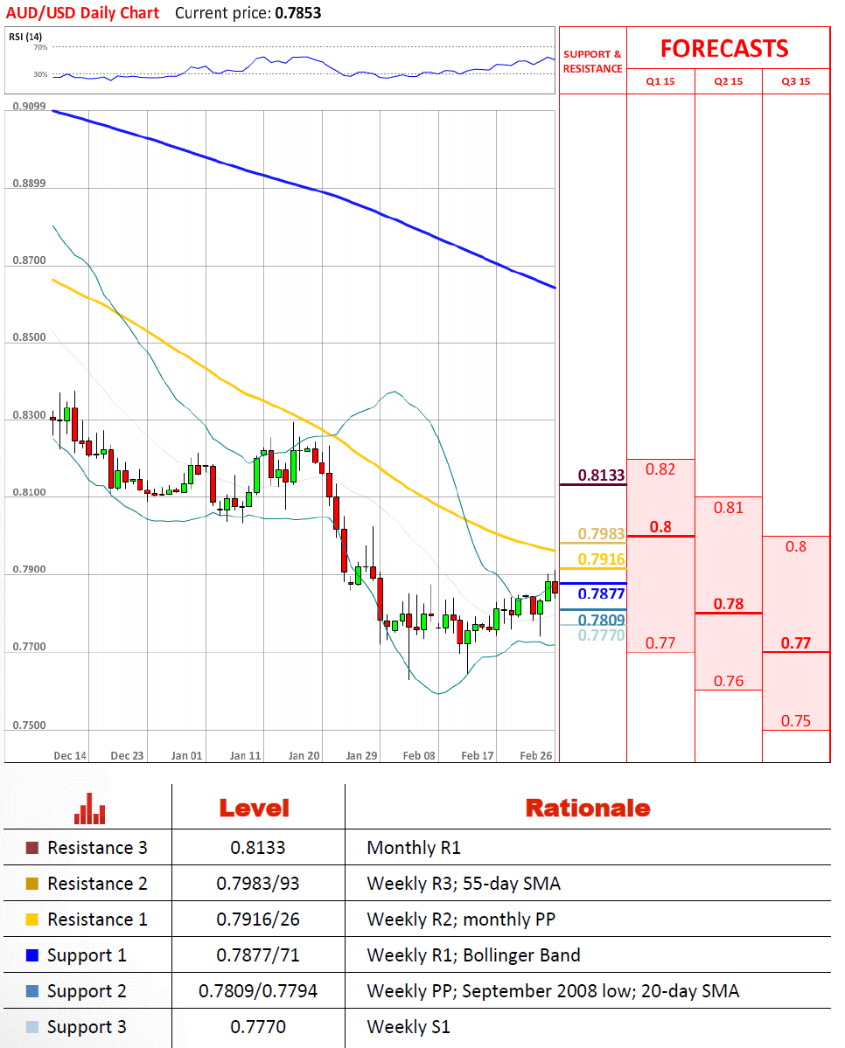The image size is (845, 1048).
Task: Click the Resistance 3 color square
Action: coord(32,848)
